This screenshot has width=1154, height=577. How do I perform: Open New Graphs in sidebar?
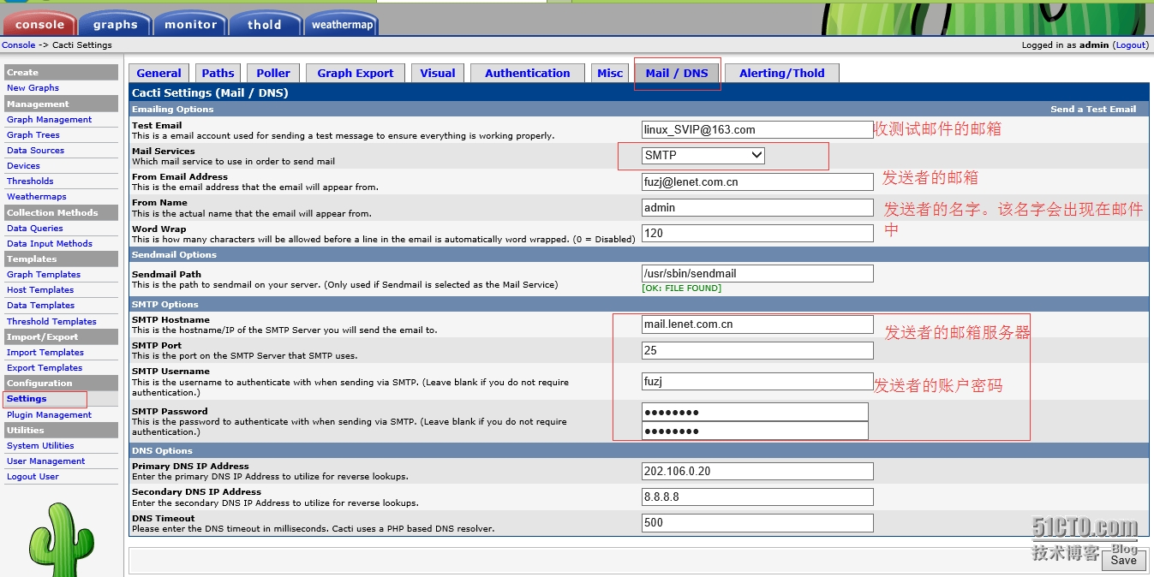click(x=33, y=87)
